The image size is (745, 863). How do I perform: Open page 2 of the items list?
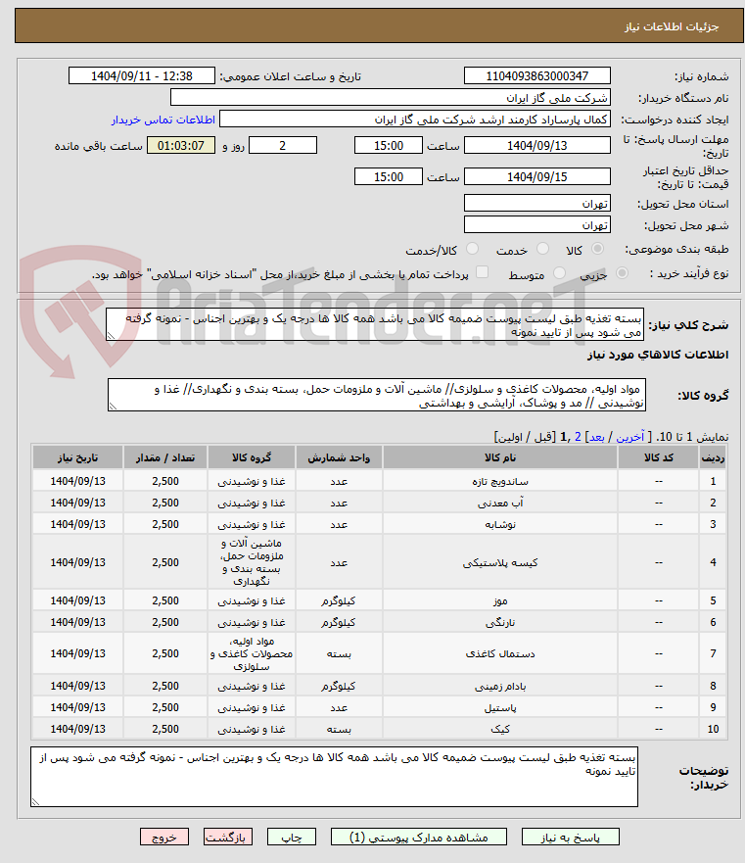(578, 437)
